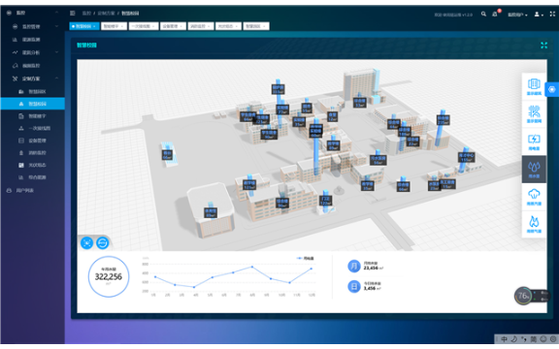Show the pipe network layer icon
This screenshot has height=349, width=559.
(534, 114)
